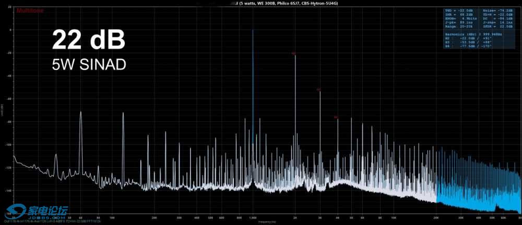Click the red H4 harmonic marker
This screenshot has width=522, height=225.
point(336,117)
